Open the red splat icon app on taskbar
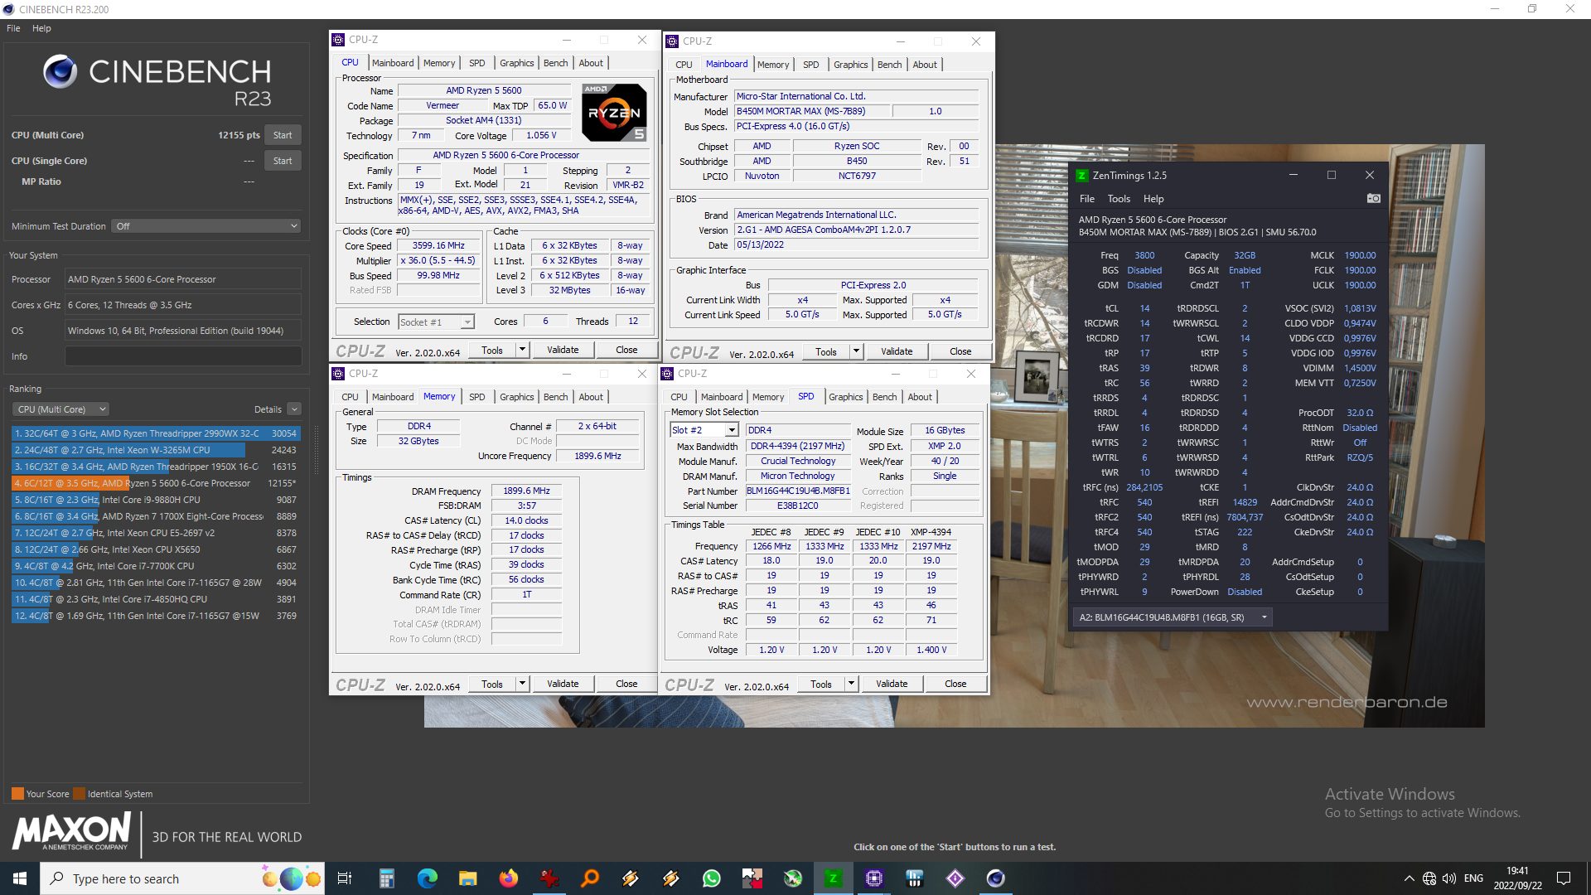Screen dimensions: 1591x895 click(549, 878)
